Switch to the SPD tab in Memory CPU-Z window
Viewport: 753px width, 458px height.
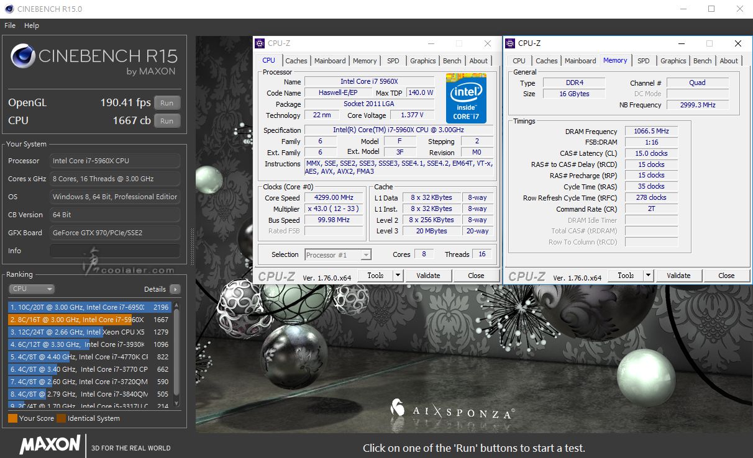tap(644, 61)
